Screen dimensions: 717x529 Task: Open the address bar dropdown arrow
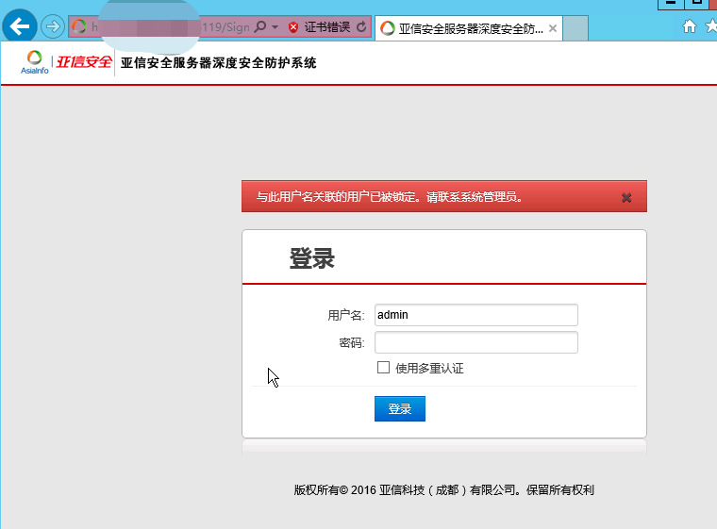pos(275,27)
